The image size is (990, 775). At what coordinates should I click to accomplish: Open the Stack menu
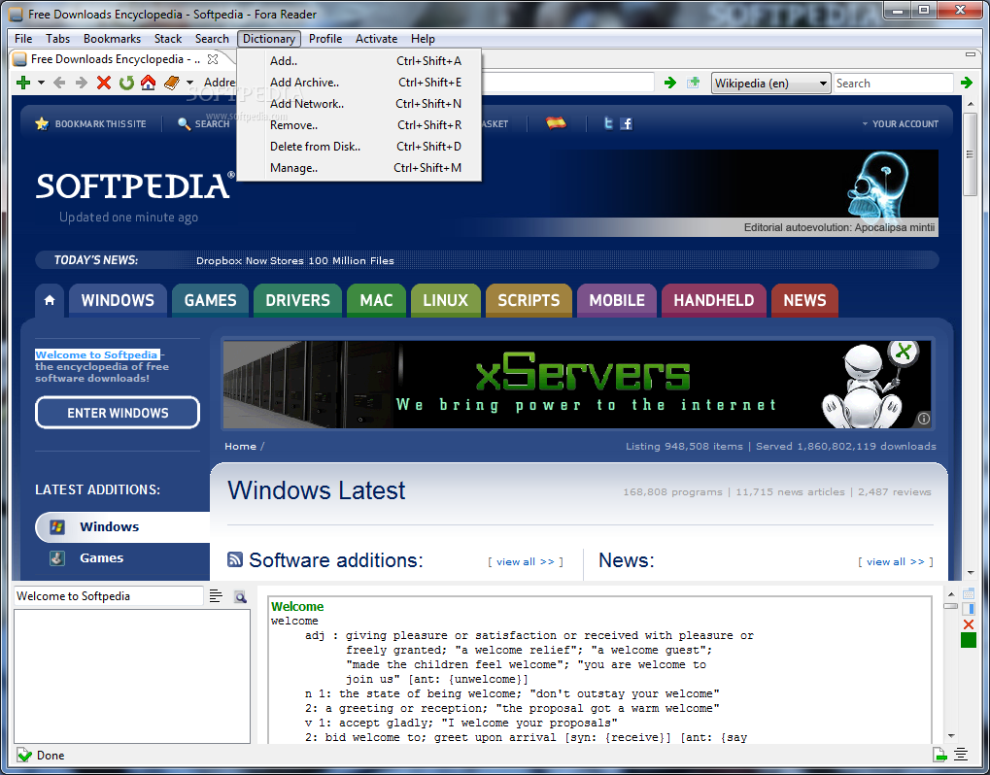[168, 39]
